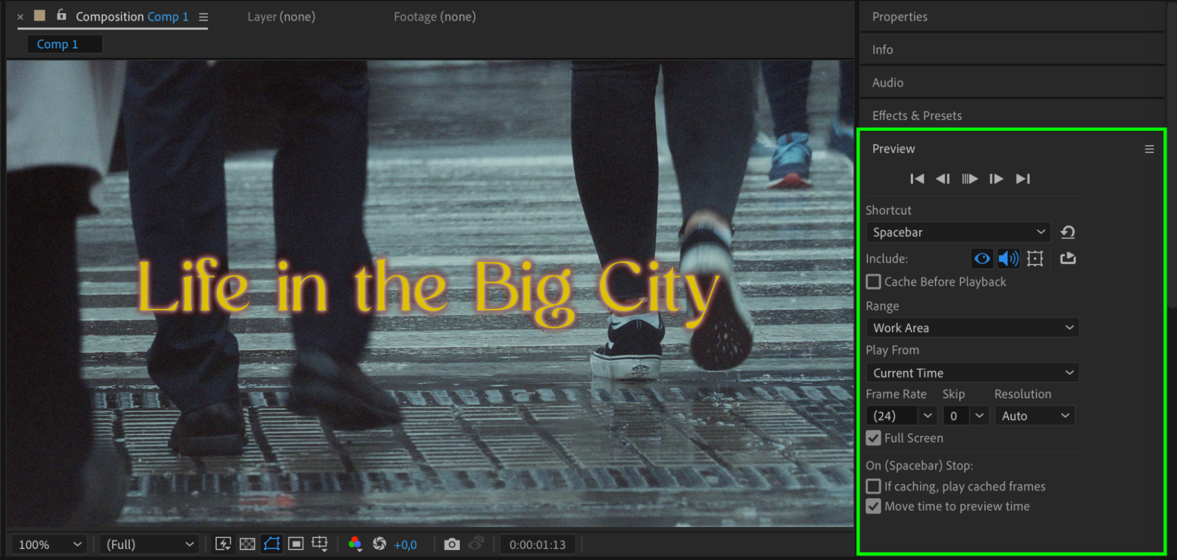Reset the preview shortcut to defaults
1177x560 pixels.
point(1067,232)
